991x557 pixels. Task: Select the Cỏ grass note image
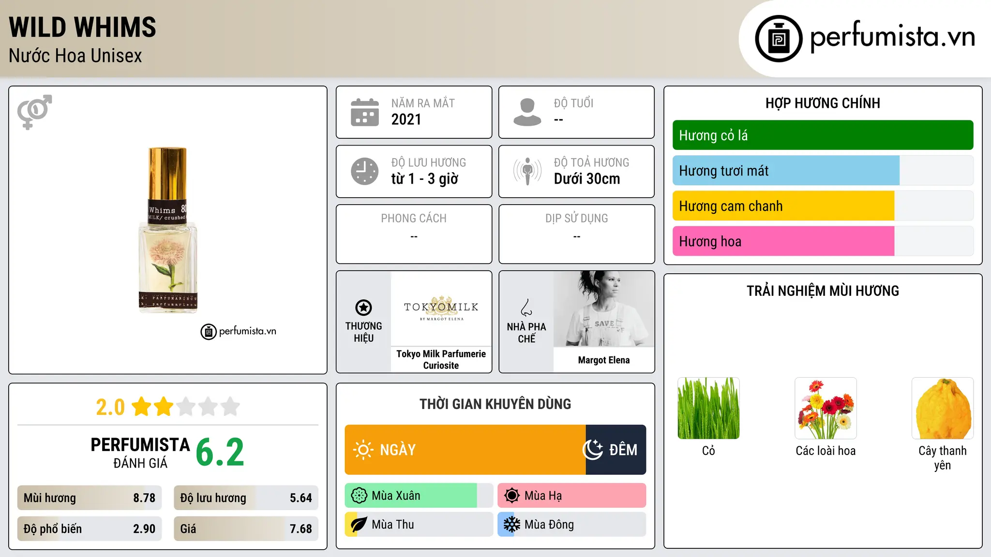click(708, 408)
